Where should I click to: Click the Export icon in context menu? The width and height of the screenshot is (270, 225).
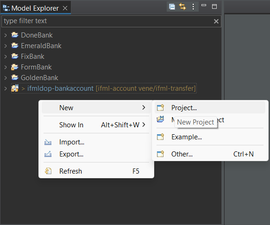48,154
